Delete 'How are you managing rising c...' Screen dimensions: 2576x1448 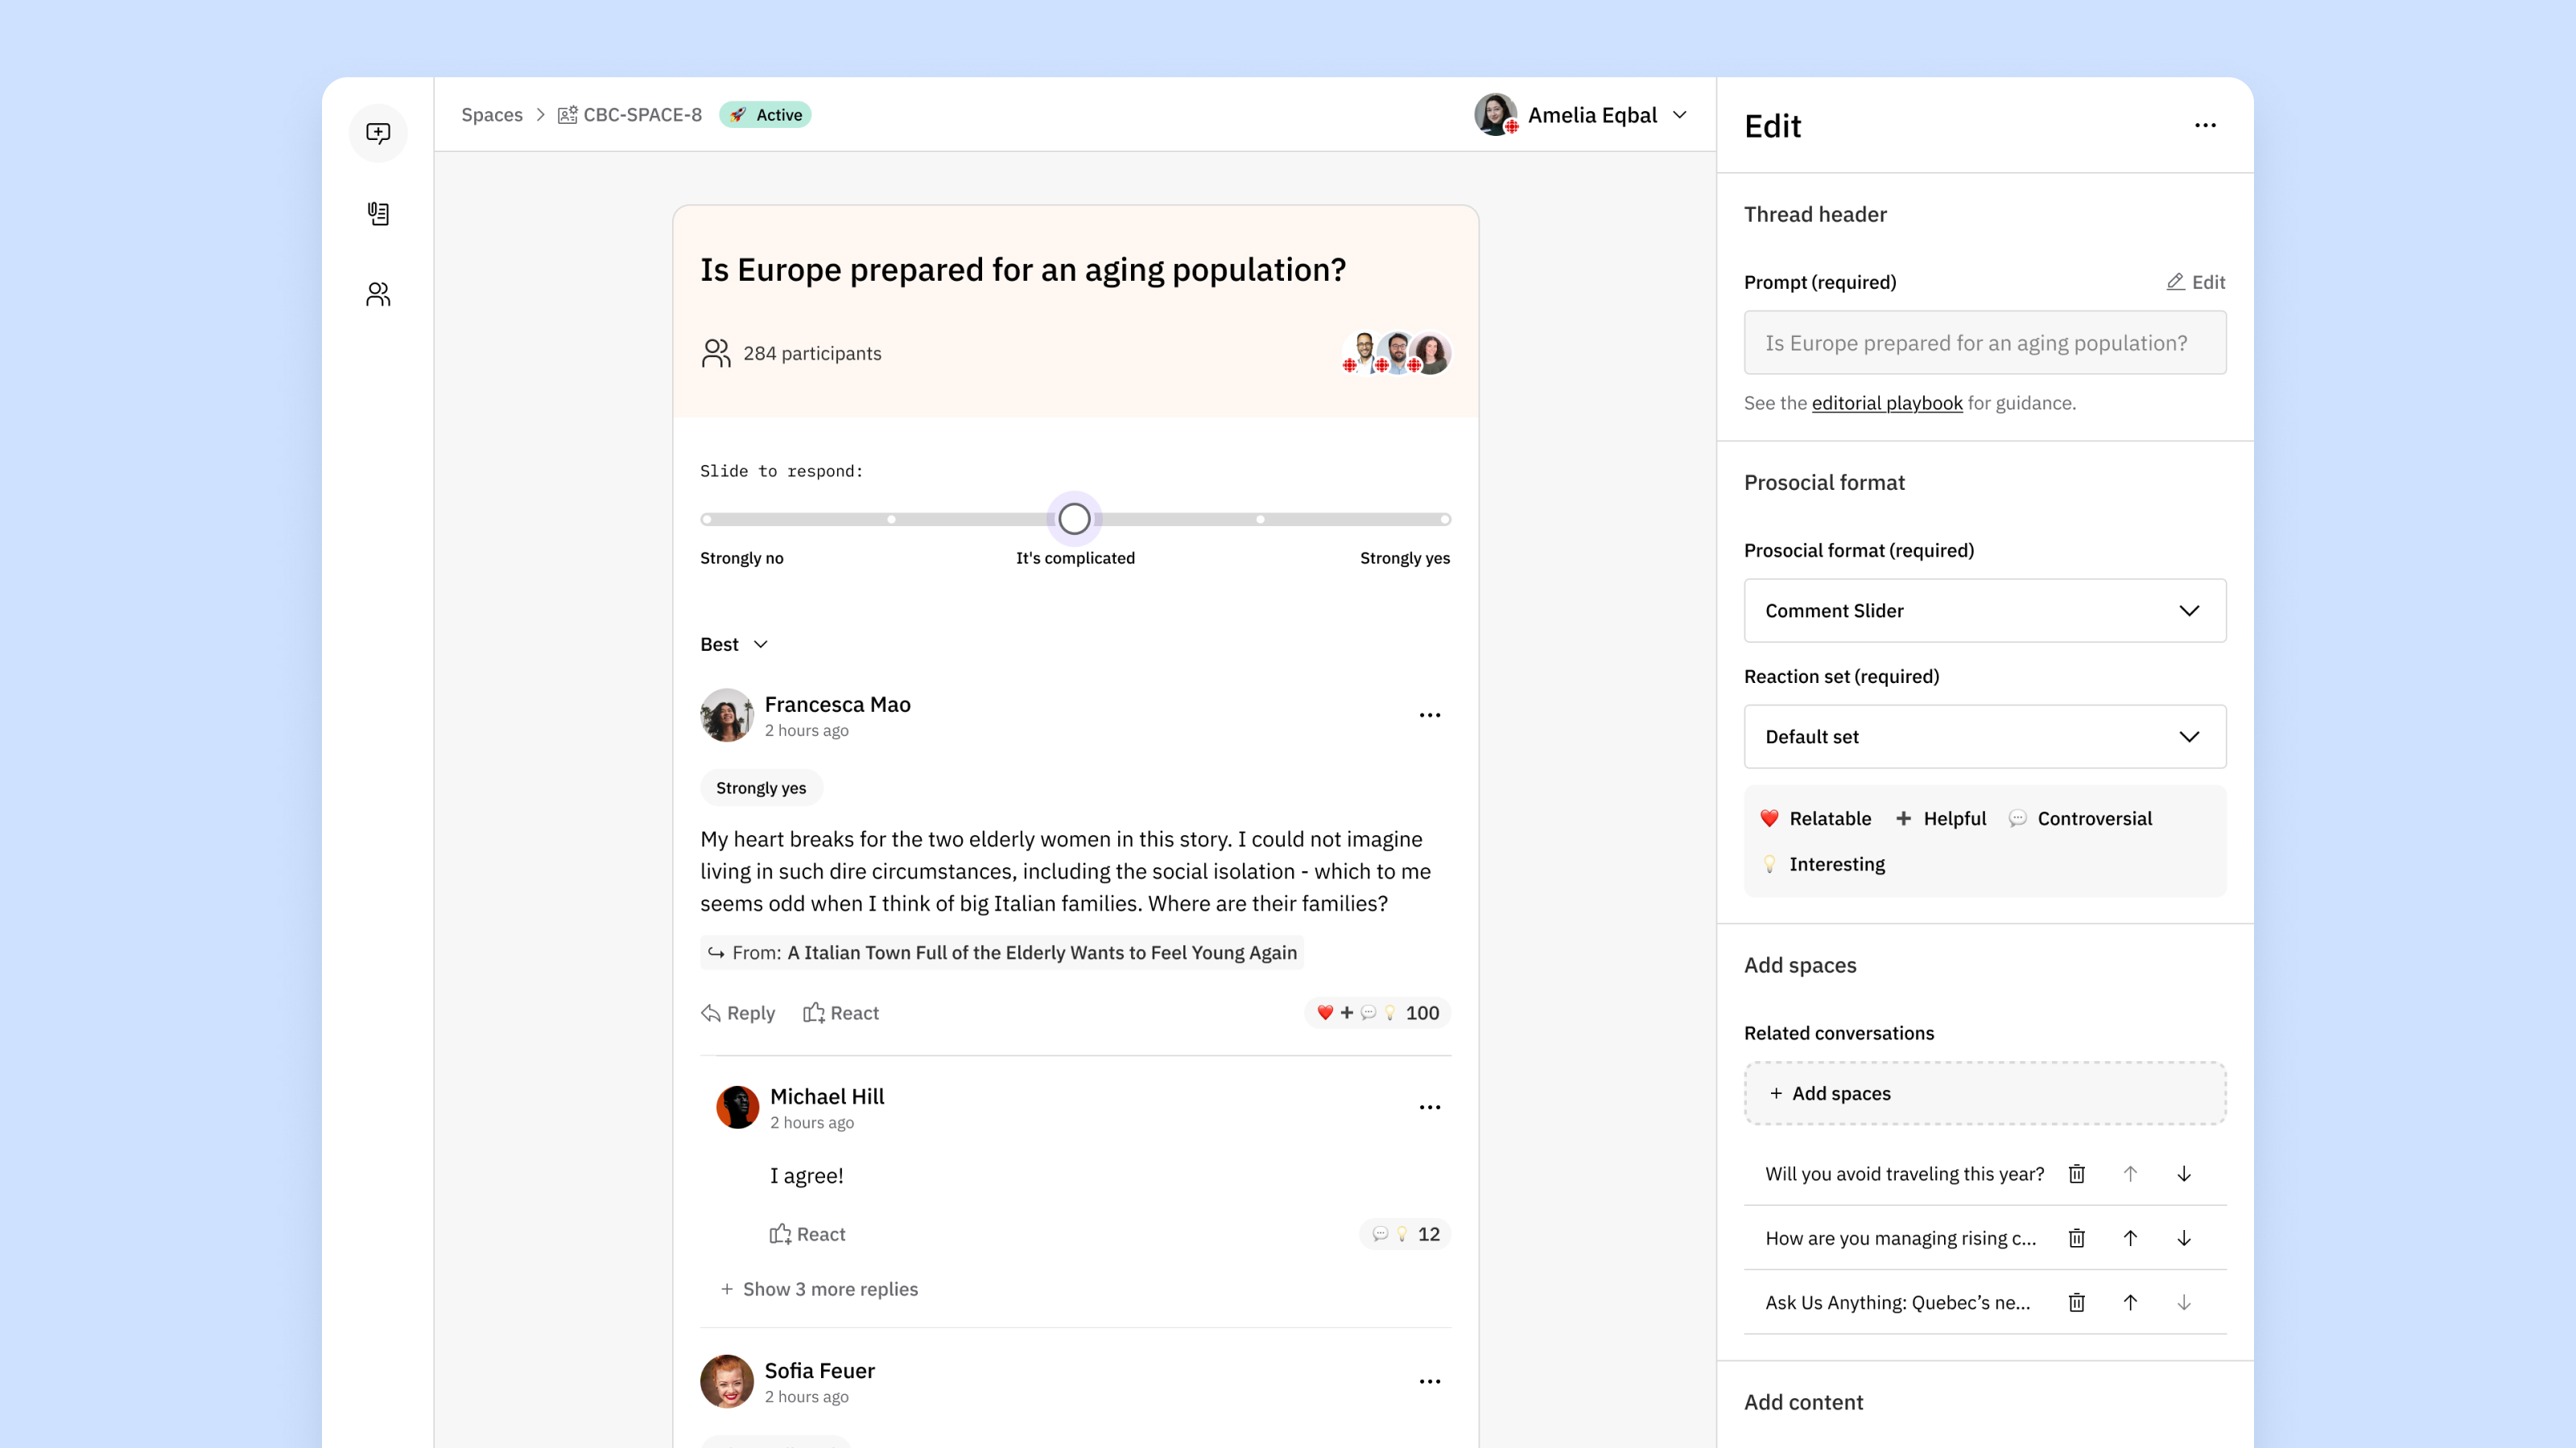tap(2077, 1238)
